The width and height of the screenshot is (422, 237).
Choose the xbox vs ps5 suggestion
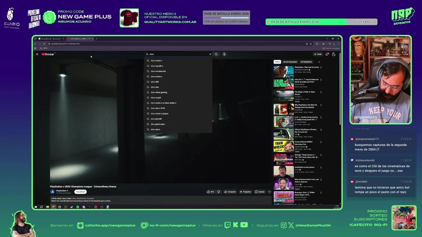tap(178, 97)
